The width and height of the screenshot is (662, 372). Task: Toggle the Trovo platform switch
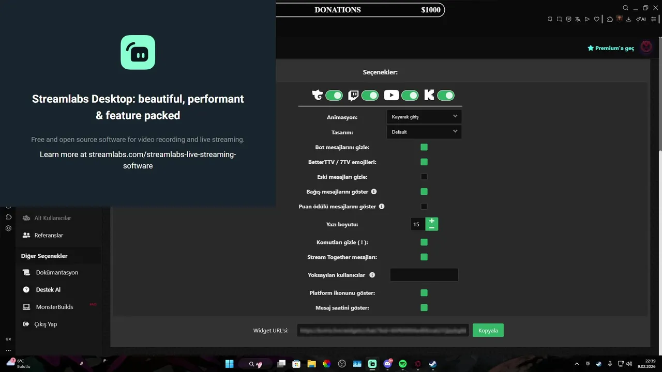click(x=334, y=95)
